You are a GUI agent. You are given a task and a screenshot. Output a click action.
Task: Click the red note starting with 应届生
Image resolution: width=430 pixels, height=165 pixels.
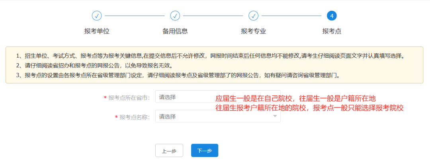296,99
